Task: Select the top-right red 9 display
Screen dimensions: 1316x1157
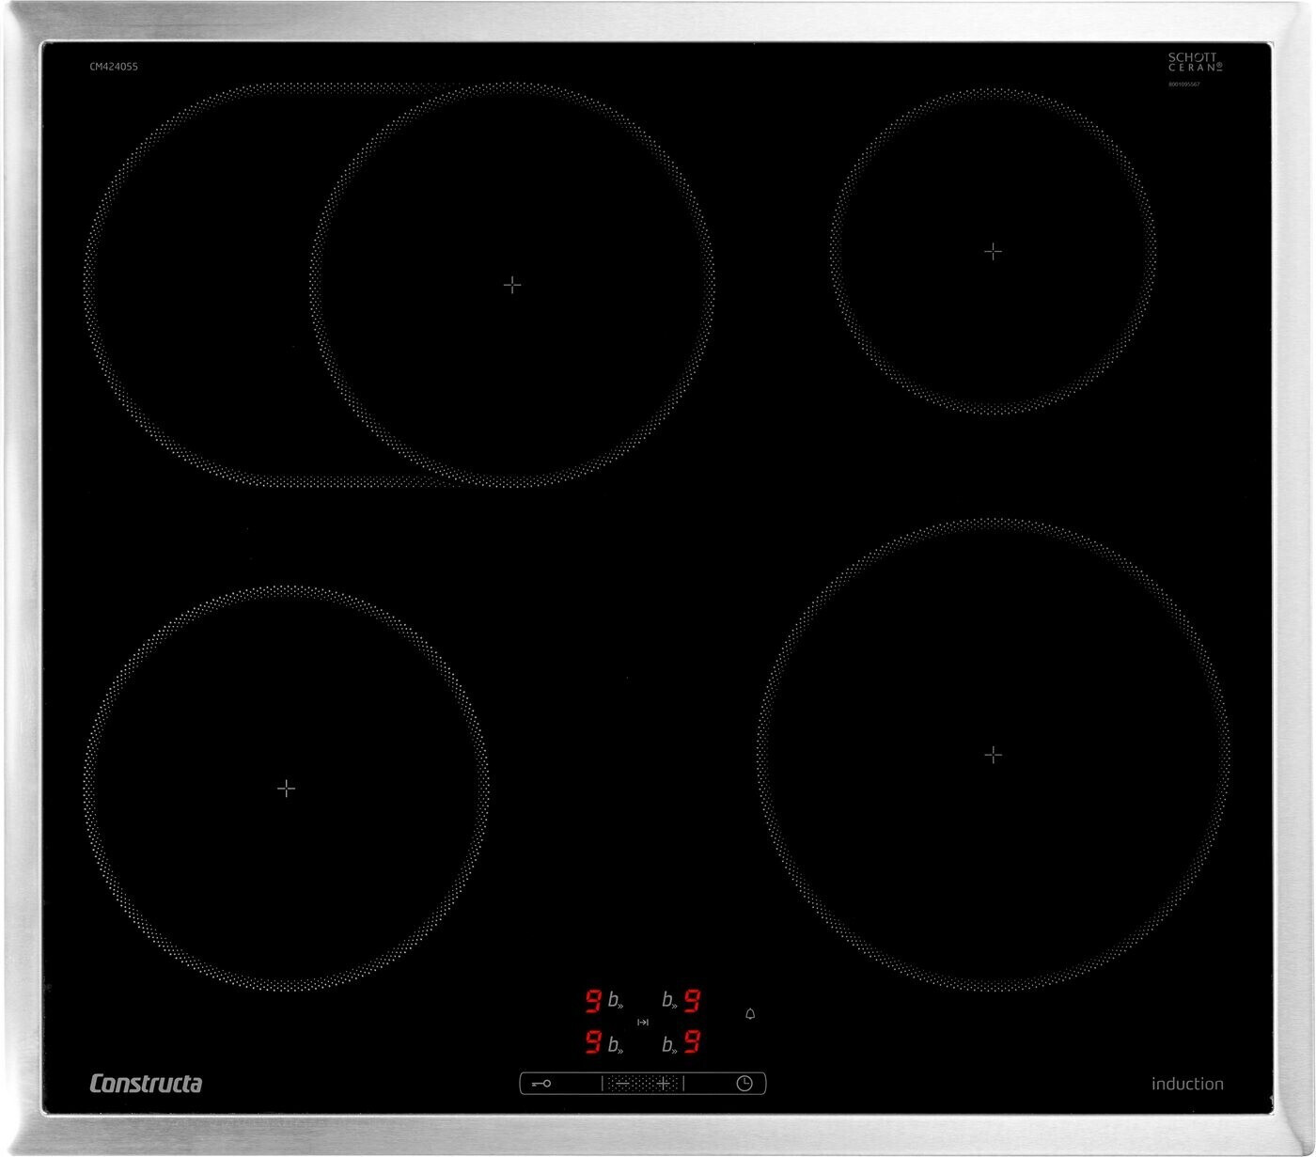Action: [x=692, y=1001]
